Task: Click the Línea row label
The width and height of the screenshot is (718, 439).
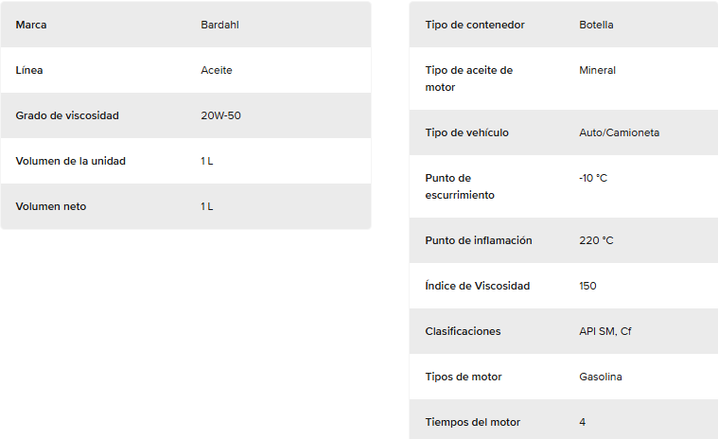Action: tap(29, 70)
